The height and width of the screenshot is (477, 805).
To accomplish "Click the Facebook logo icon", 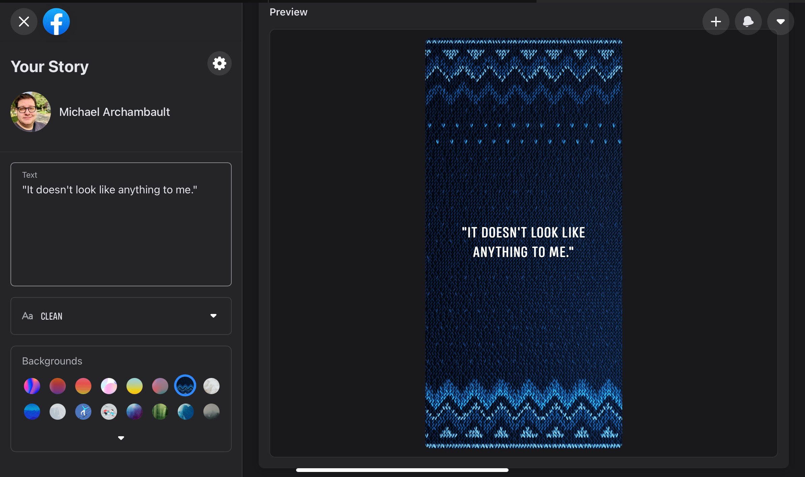I will [x=56, y=22].
